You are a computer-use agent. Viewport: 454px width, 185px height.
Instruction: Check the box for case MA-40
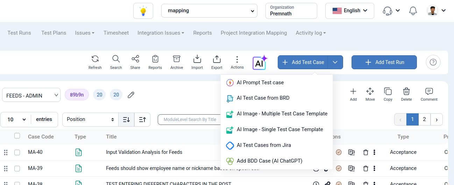pos(17,152)
